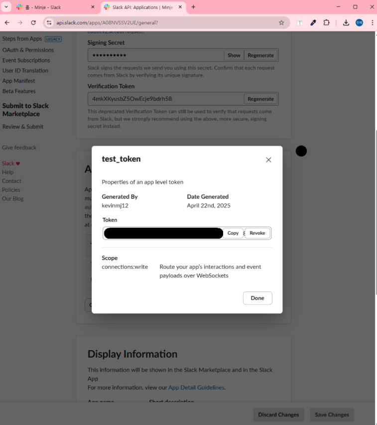Screen dimensions: 377x425
Task: Reload the current page
Action: tap(33, 23)
